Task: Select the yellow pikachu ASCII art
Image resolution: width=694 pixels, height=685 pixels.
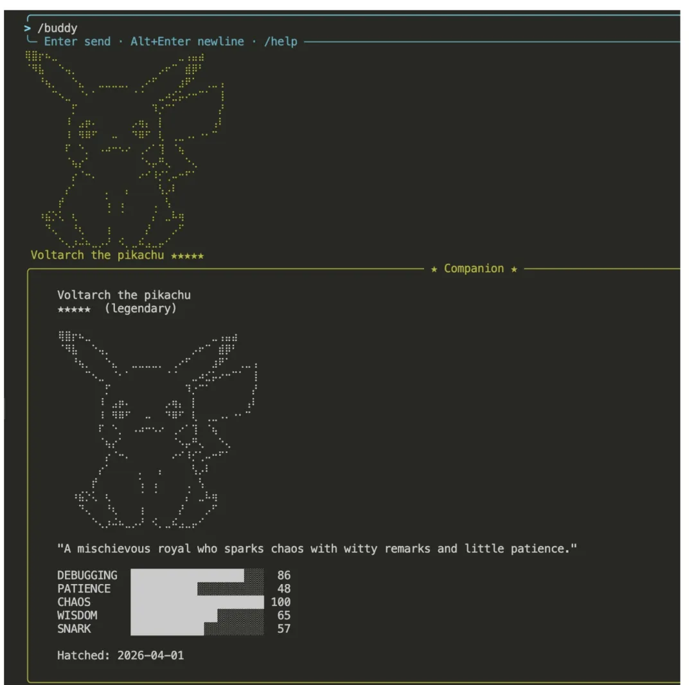Action: [125, 150]
